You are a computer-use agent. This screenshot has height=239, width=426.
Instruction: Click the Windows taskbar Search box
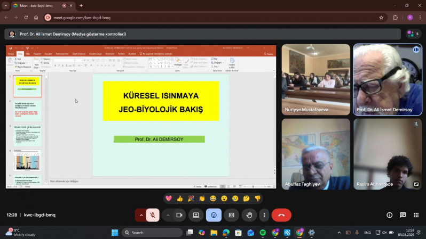coord(152,233)
